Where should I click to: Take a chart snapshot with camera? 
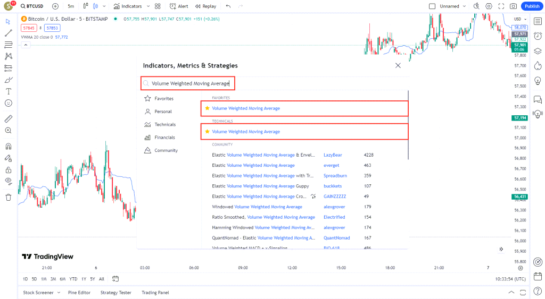click(x=513, y=6)
